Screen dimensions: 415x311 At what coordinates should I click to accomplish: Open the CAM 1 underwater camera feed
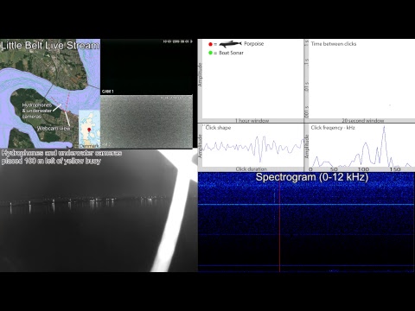point(146,67)
